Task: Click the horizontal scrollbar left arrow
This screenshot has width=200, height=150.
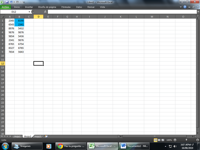Action: (121, 136)
